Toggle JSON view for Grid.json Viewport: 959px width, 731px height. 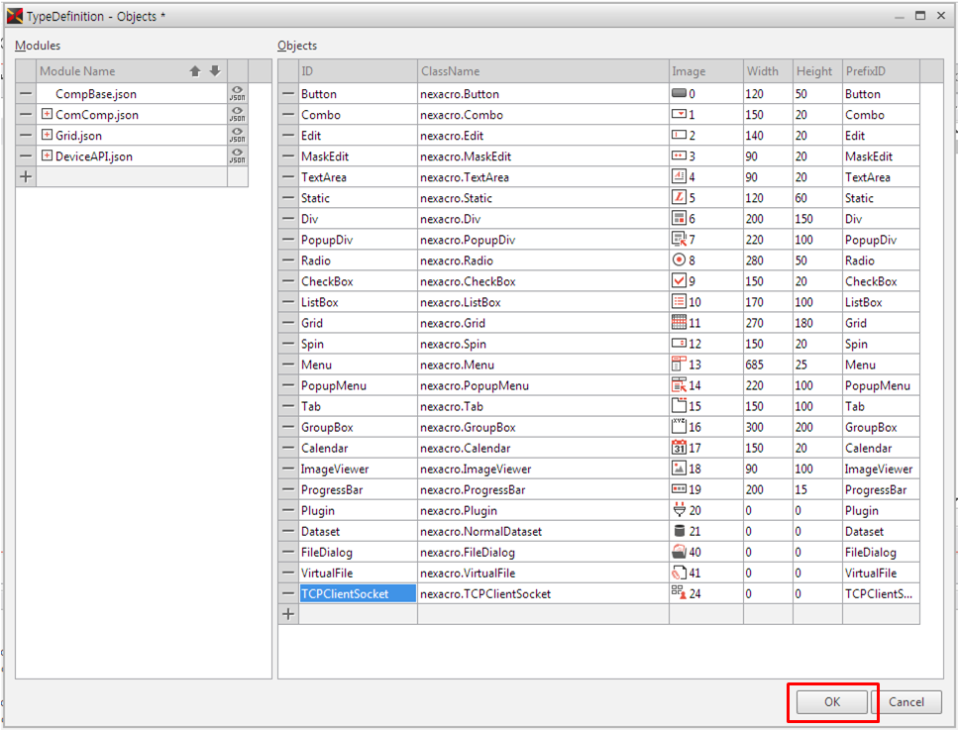pyautogui.click(x=237, y=136)
